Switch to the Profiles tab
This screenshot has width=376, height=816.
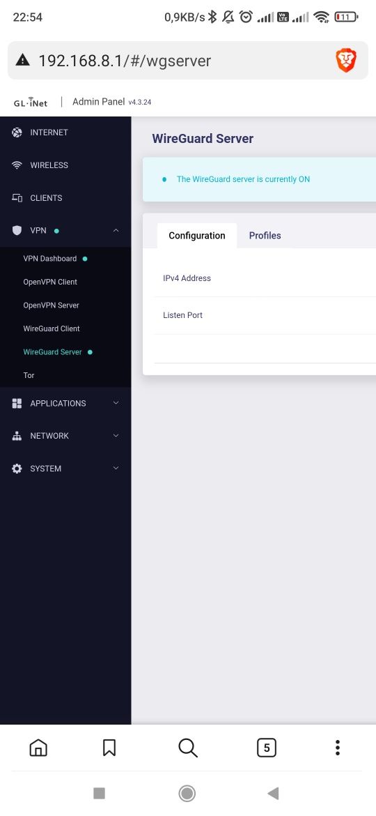pos(265,236)
